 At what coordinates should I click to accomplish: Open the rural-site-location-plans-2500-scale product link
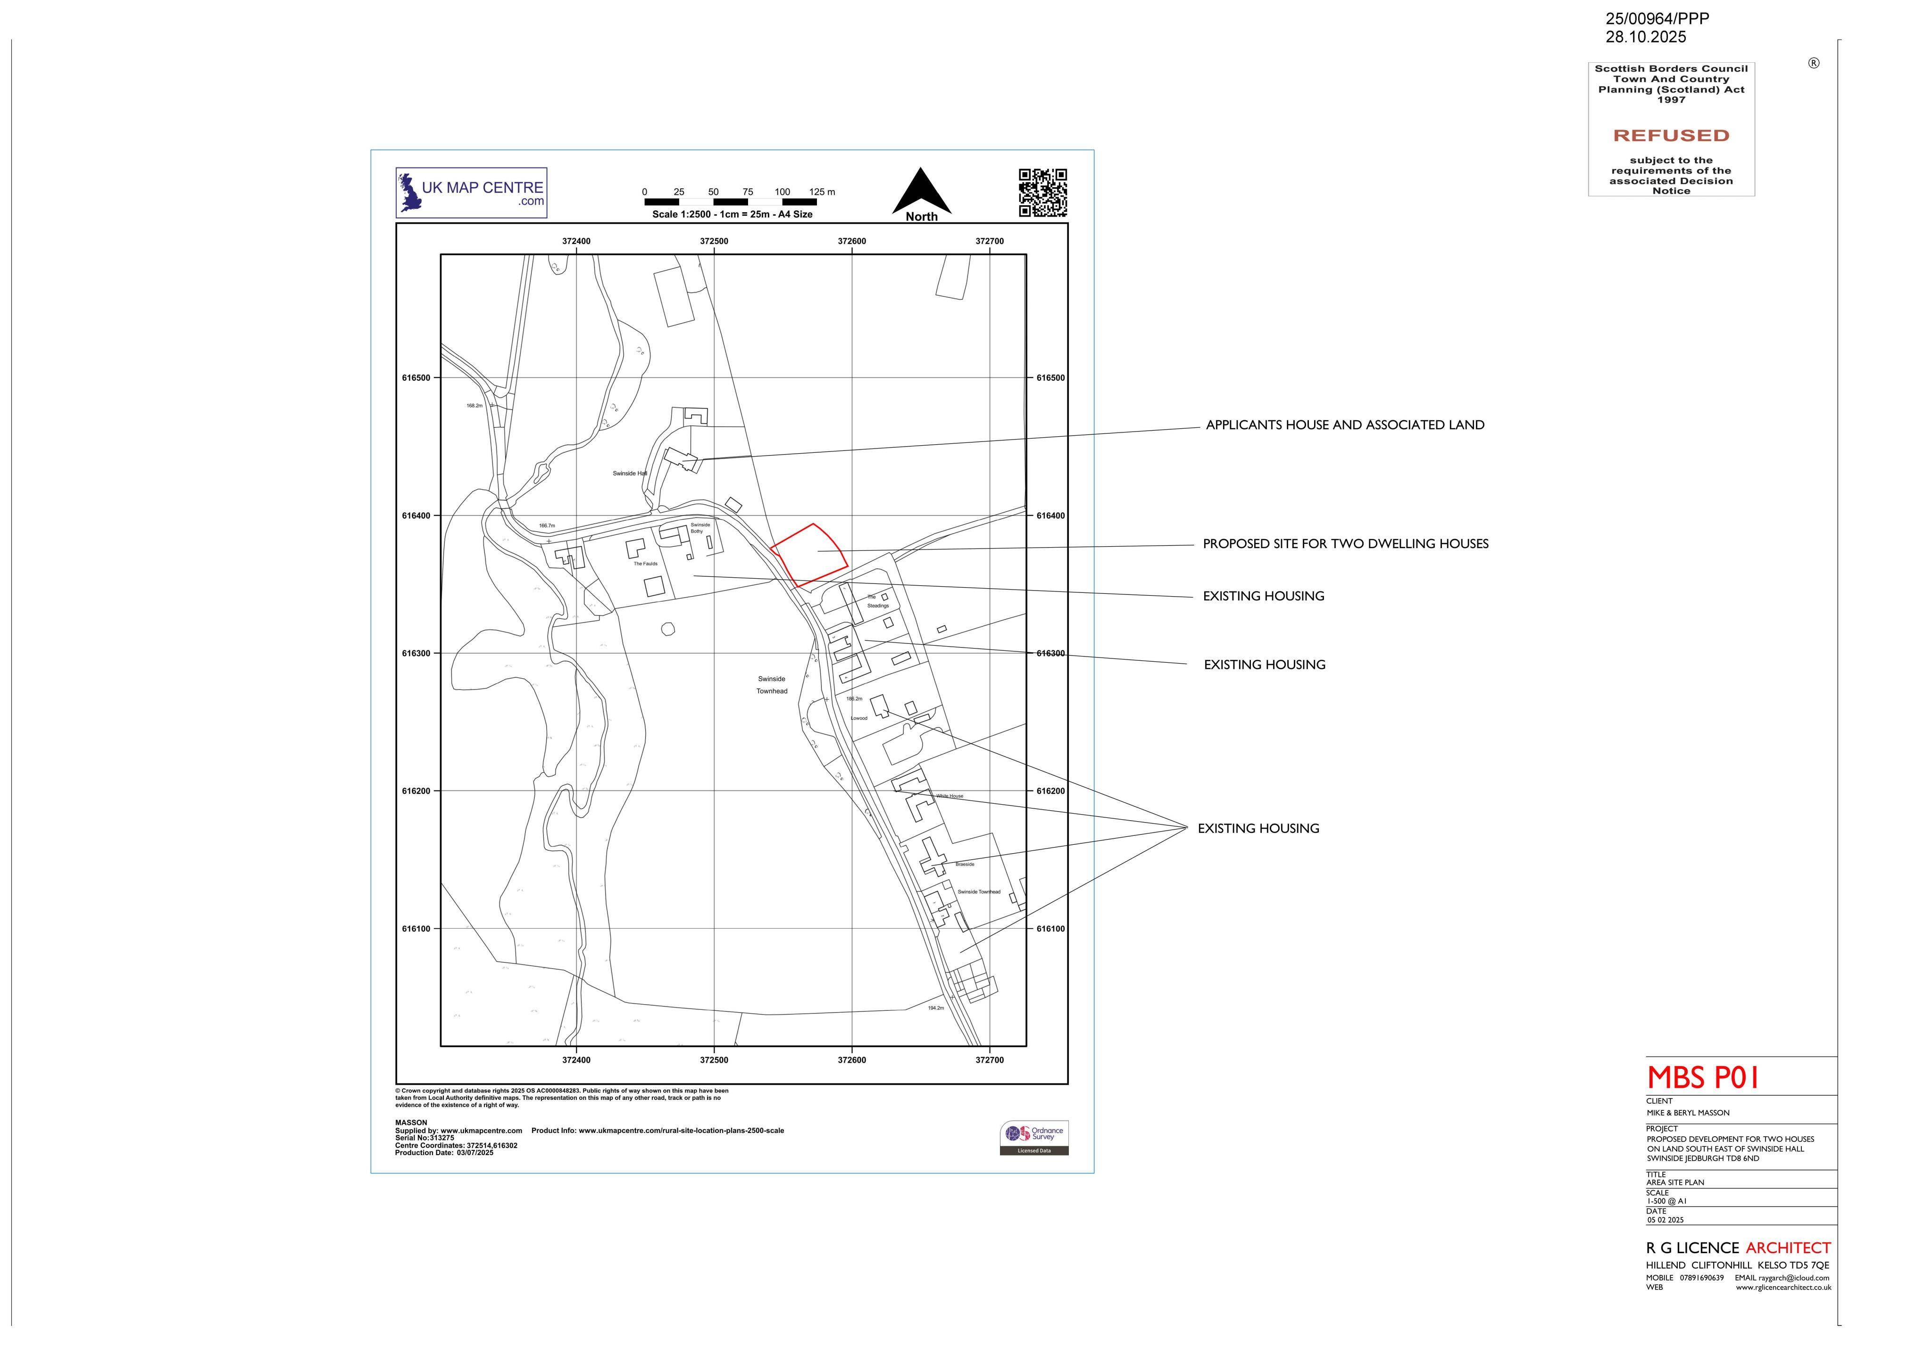coord(682,1130)
